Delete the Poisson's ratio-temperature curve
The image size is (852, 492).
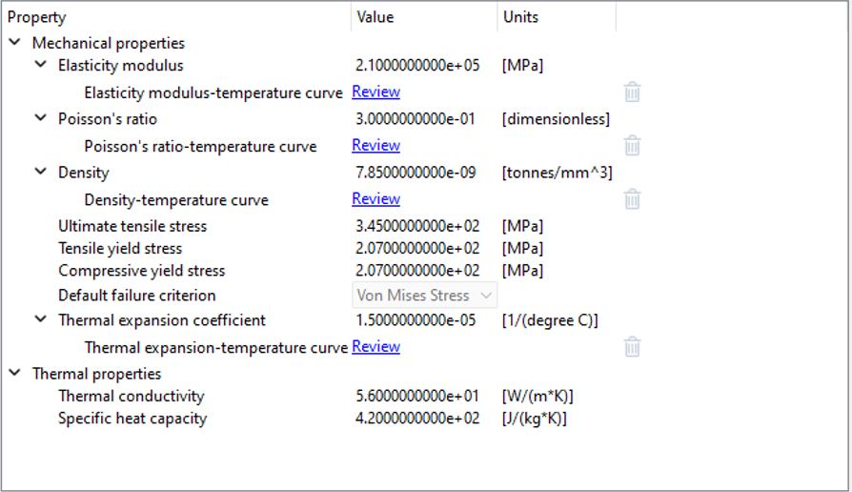[x=632, y=146]
